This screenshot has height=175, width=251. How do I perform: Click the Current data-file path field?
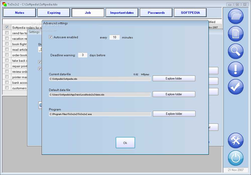click(x=100, y=79)
